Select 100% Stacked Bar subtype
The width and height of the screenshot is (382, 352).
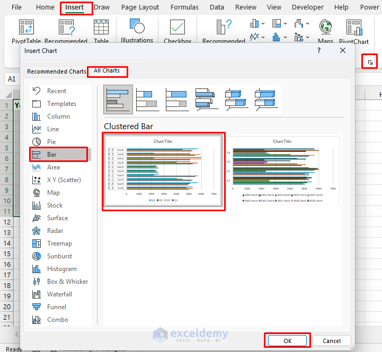coord(177,100)
